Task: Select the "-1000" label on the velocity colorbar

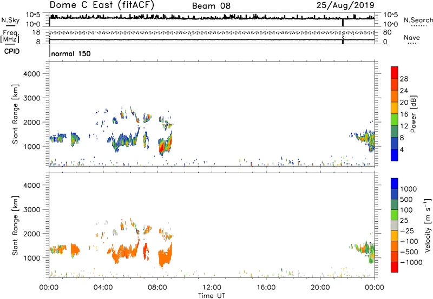Action: [x=411, y=262]
